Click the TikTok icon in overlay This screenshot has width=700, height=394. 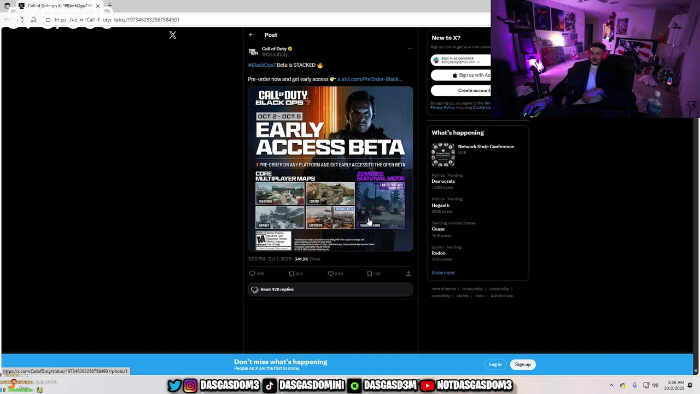coord(269,386)
